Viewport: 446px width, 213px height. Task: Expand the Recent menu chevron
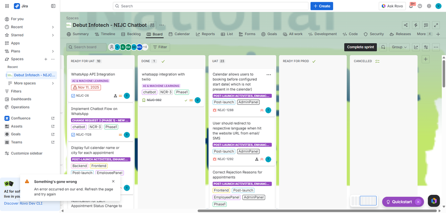click(53, 27)
